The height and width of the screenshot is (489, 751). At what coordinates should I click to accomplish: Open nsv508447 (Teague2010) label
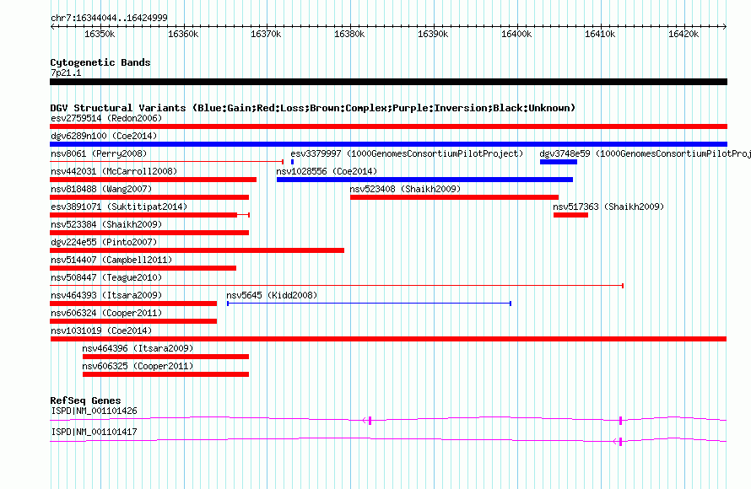point(106,277)
